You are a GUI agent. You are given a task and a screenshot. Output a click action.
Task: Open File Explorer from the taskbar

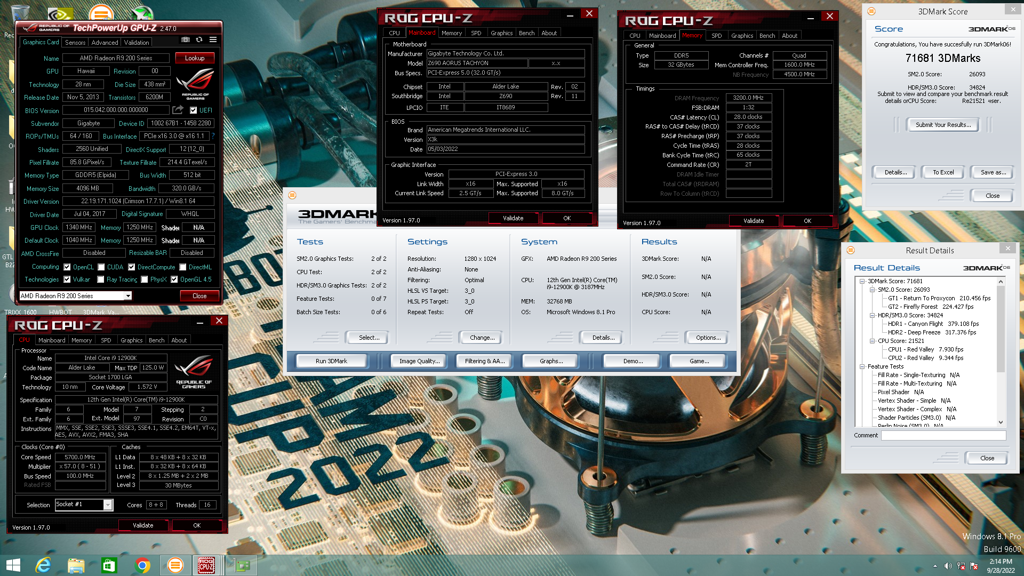[x=76, y=565]
